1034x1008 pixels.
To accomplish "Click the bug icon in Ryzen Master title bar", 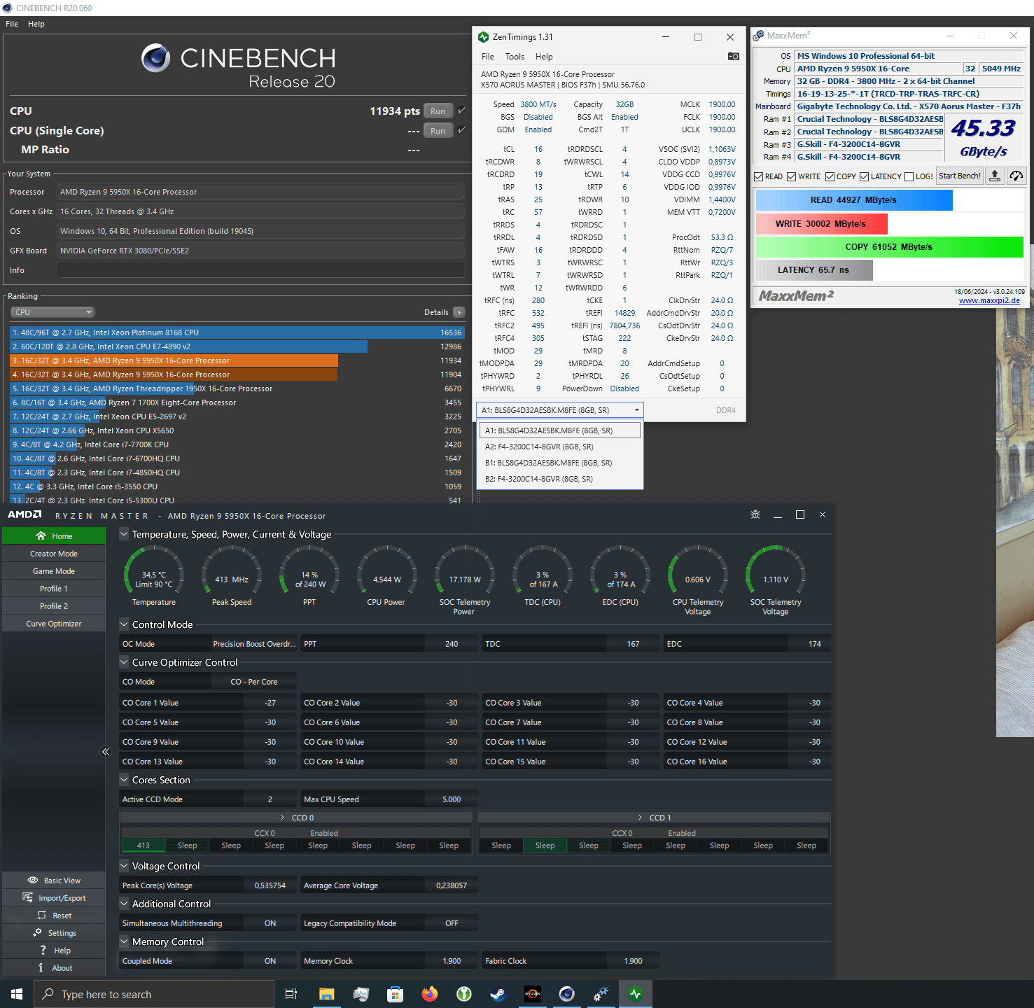I will (755, 514).
